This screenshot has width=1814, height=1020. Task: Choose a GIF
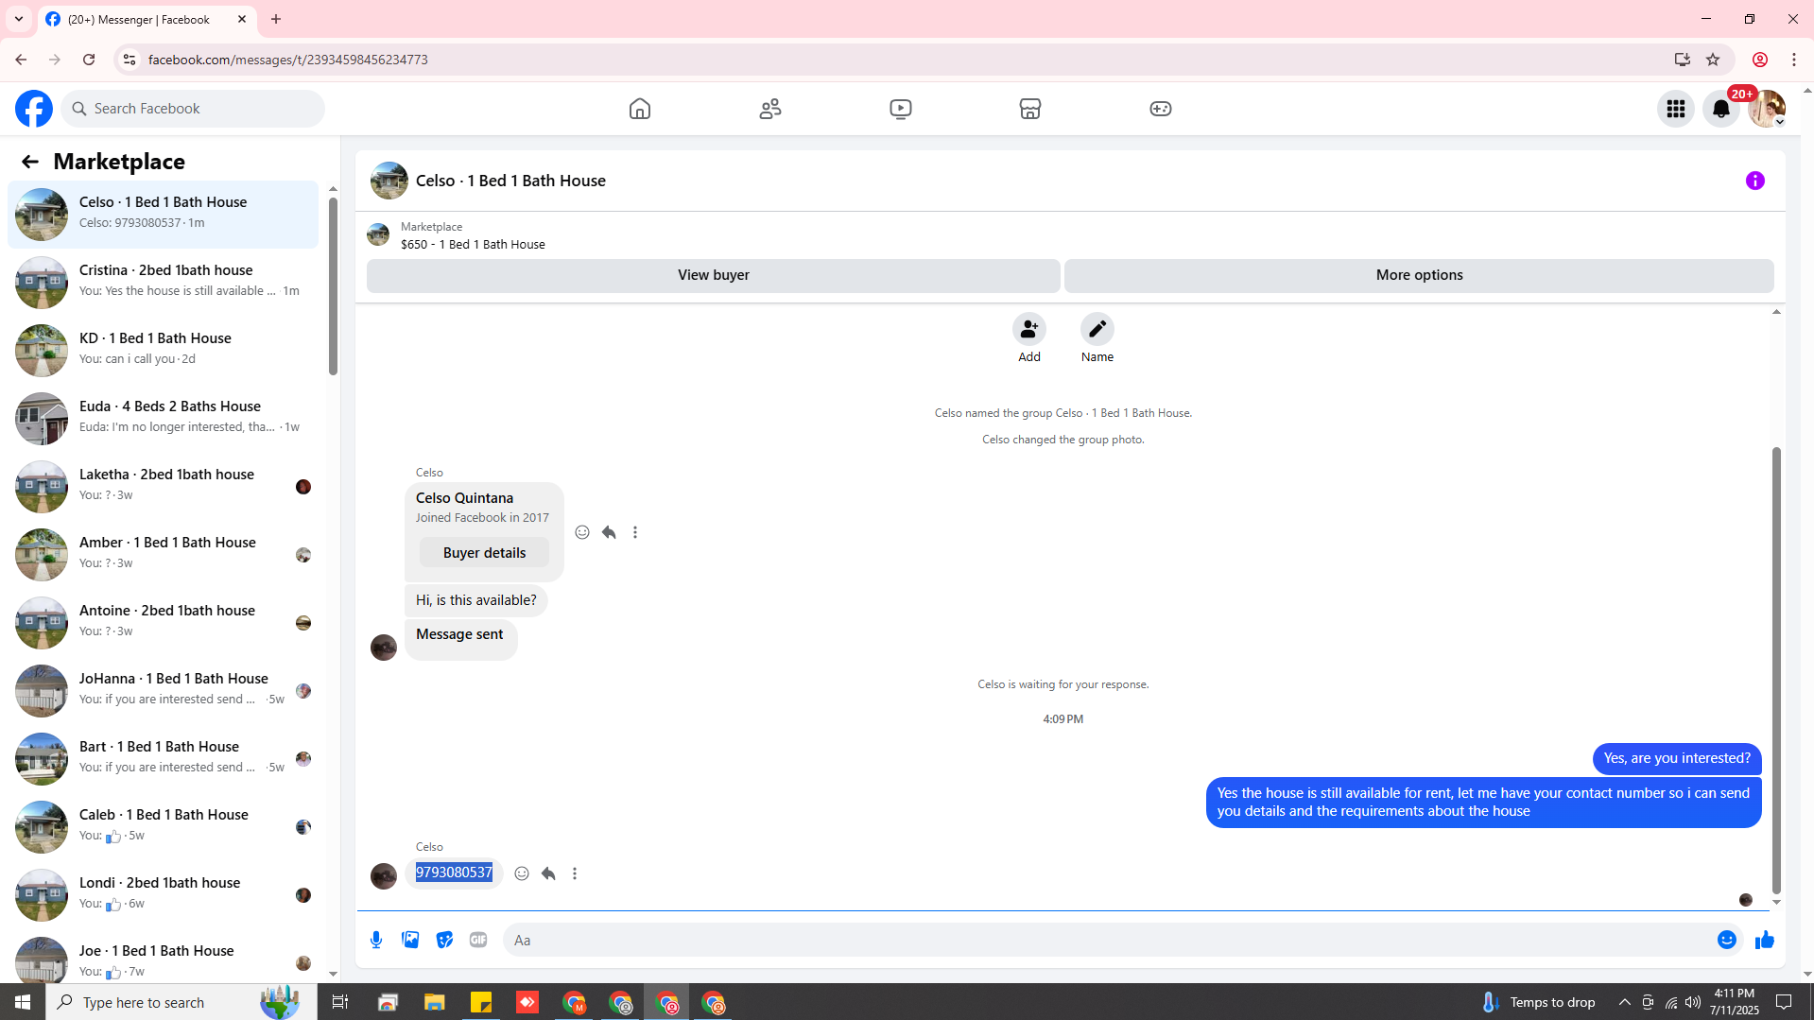[478, 940]
